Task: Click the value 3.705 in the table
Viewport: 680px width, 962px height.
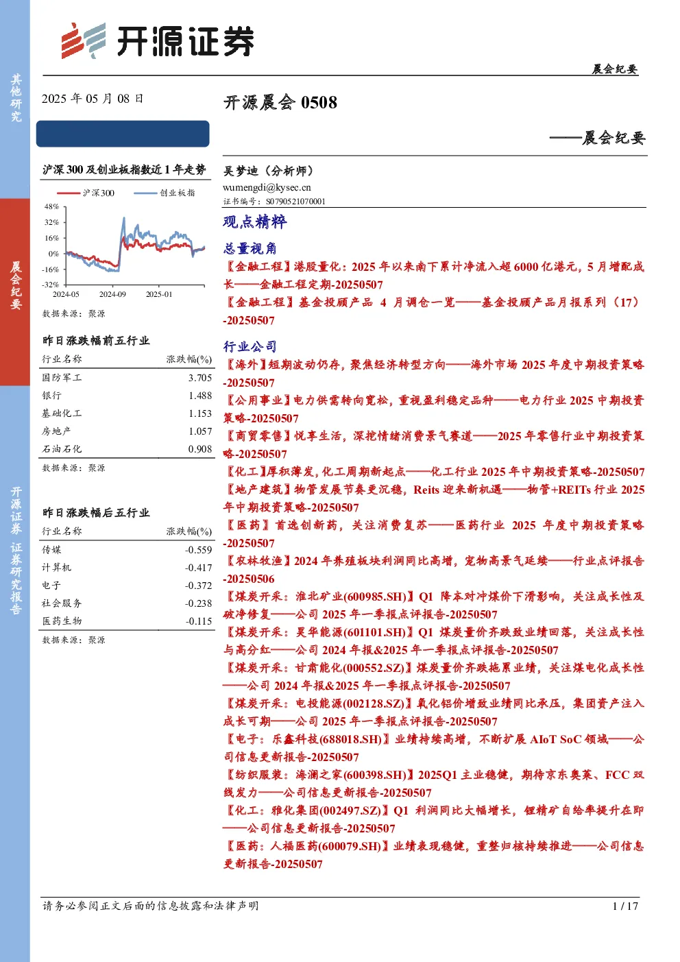Action: [x=200, y=378]
